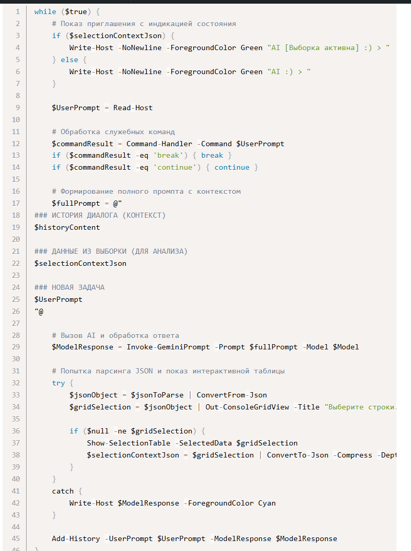The width and height of the screenshot is (411, 551).
Task: Click line number 17 in the gutter
Action: coord(16,203)
